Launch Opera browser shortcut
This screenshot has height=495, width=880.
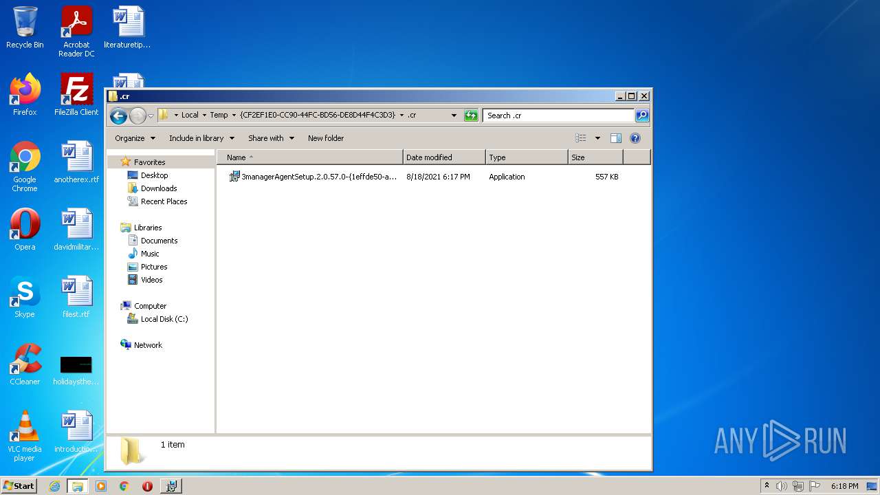[x=25, y=230]
